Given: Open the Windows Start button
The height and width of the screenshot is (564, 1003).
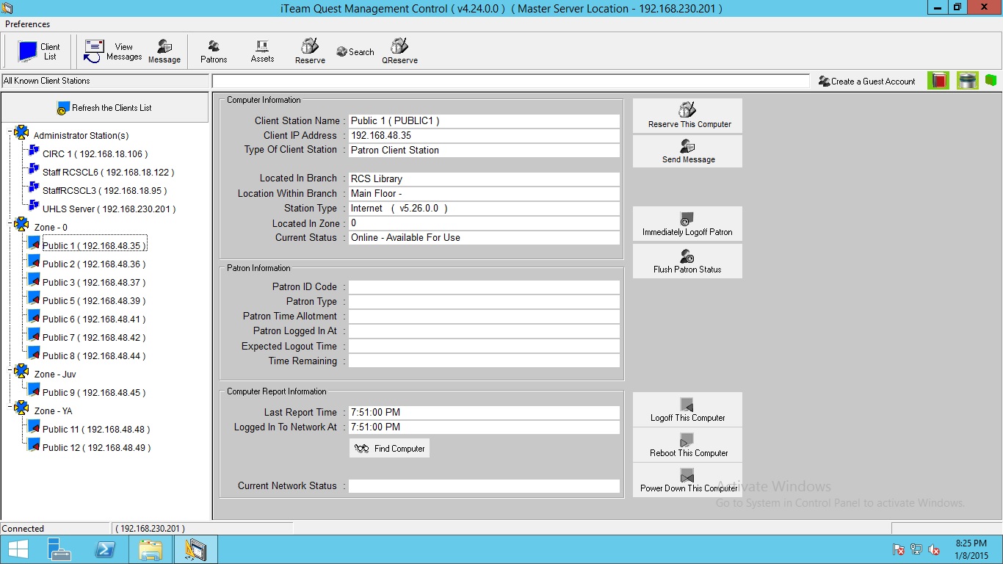Looking at the screenshot, I should click(18, 549).
